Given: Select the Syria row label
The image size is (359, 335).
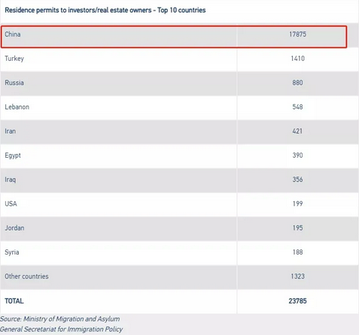Looking at the screenshot, I should pyautogui.click(x=12, y=252).
